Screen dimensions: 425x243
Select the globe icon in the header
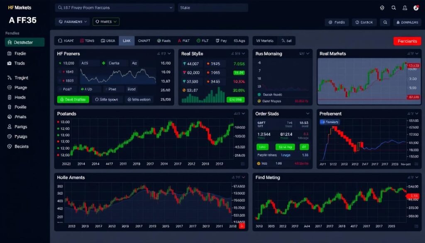pyautogui.click(x=382, y=7)
